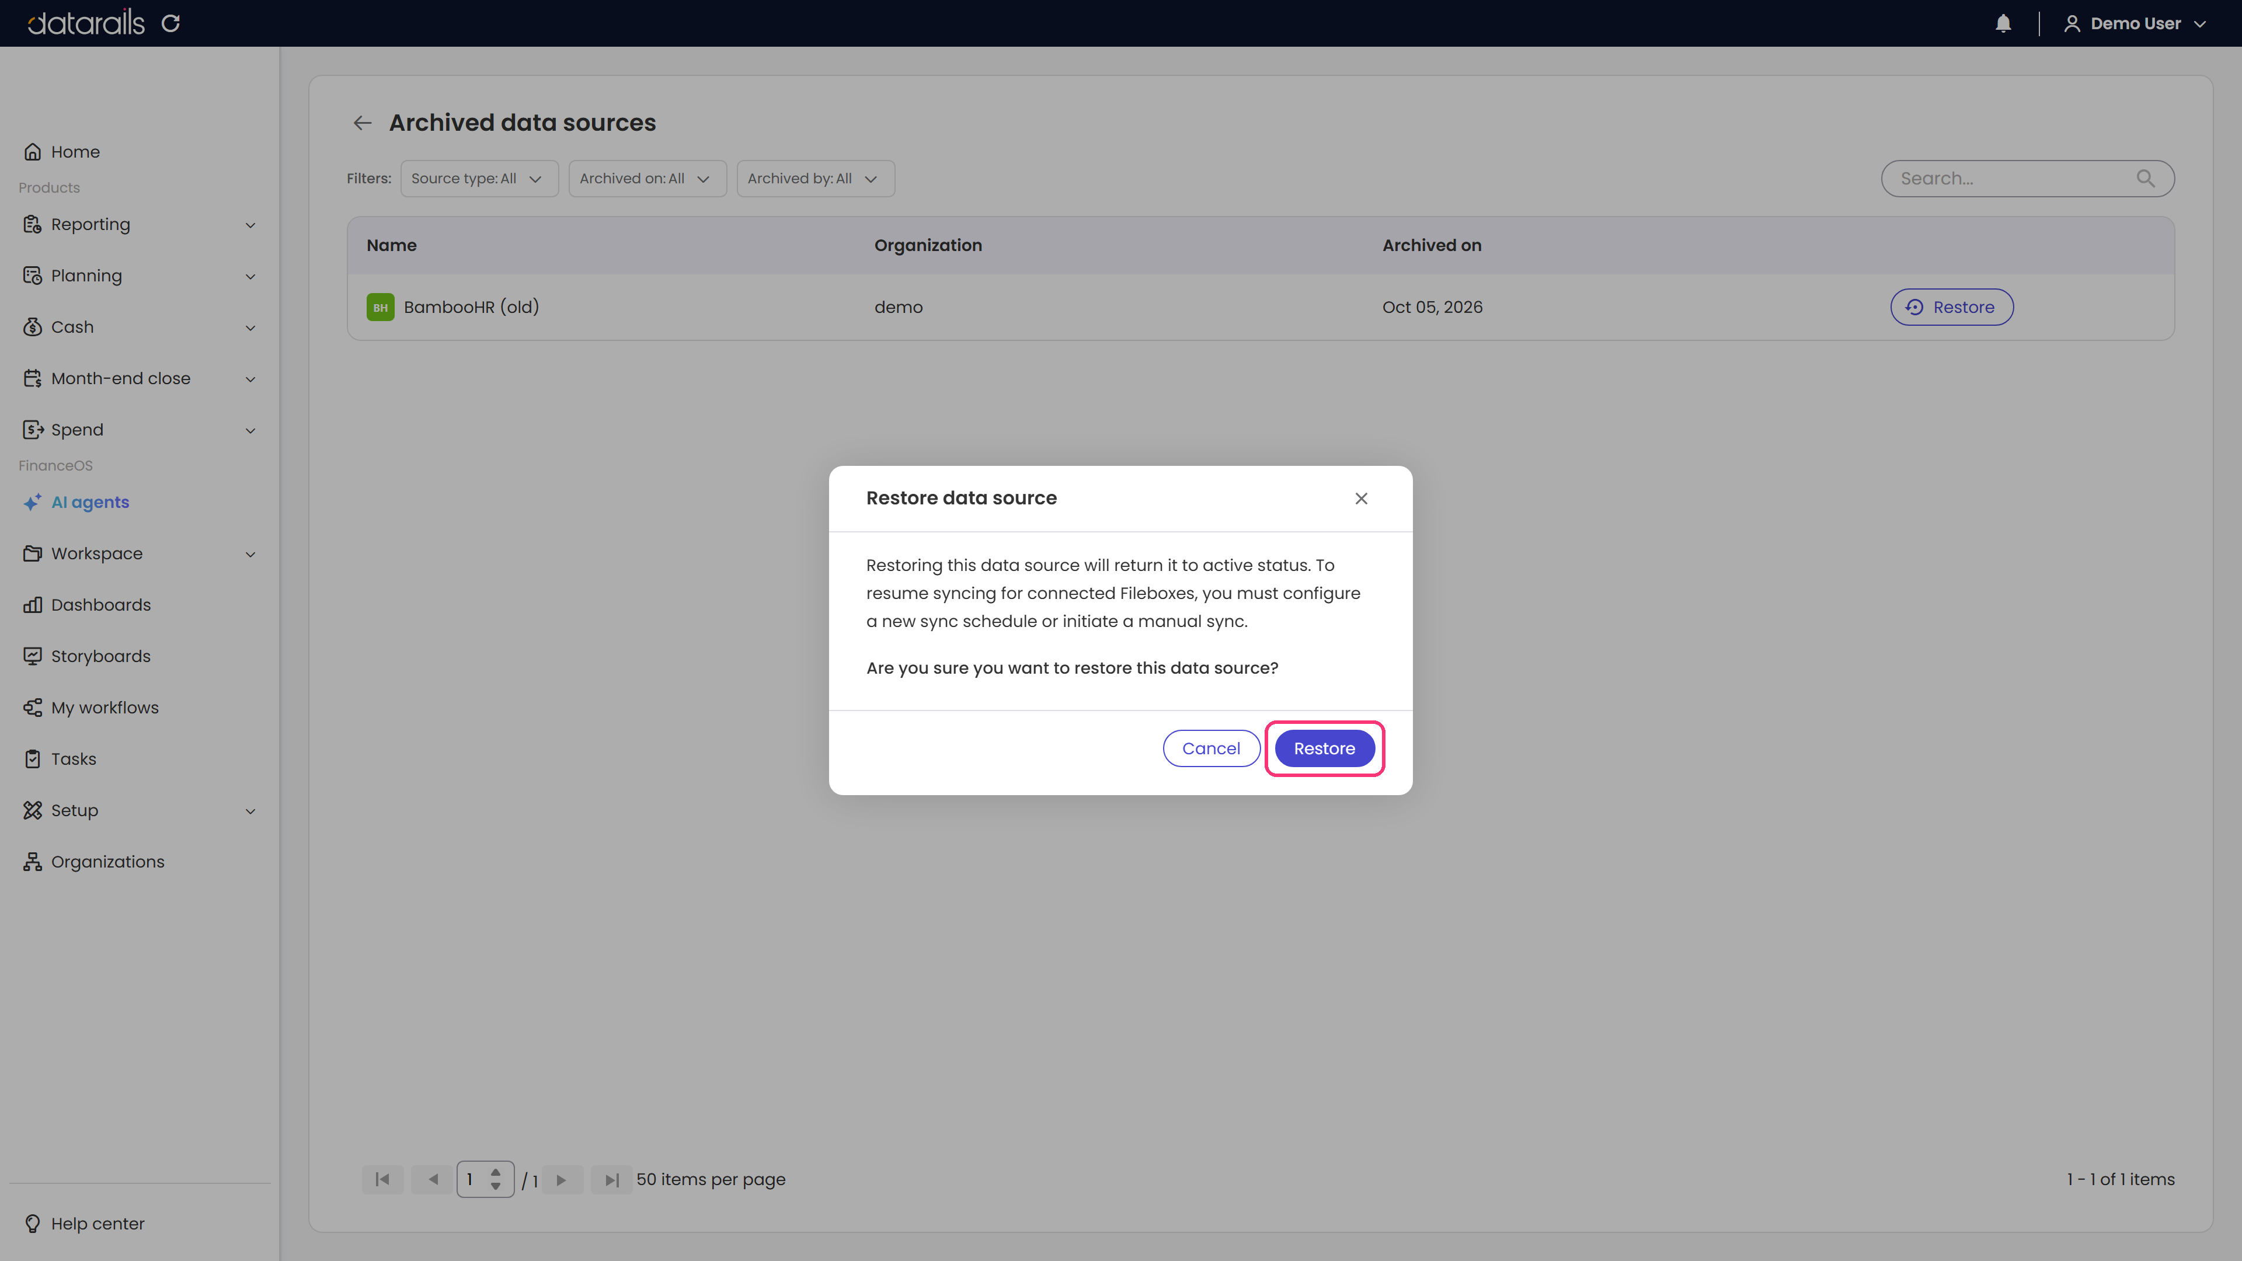Click the Name column header
The image size is (2242, 1261).
[392, 245]
